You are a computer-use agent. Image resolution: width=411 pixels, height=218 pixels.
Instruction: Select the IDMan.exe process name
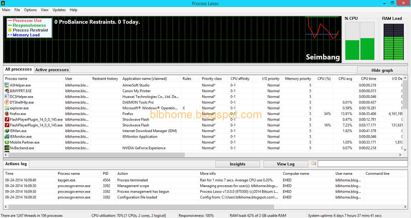[x=18, y=131]
